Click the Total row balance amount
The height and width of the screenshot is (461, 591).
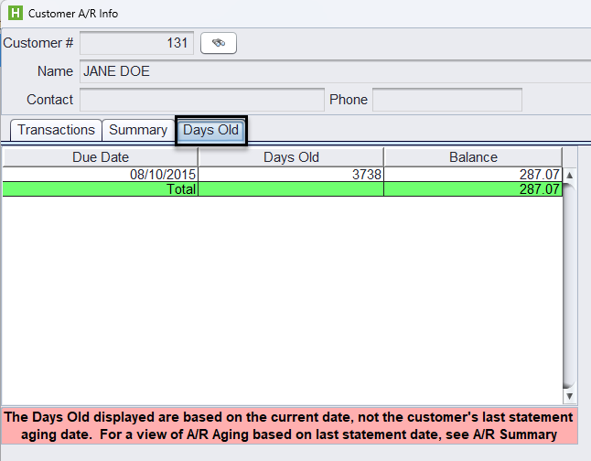tap(473, 189)
